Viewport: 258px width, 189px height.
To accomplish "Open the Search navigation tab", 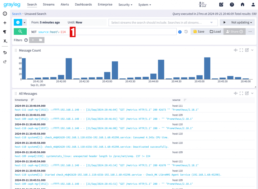I will (x=32, y=5).
